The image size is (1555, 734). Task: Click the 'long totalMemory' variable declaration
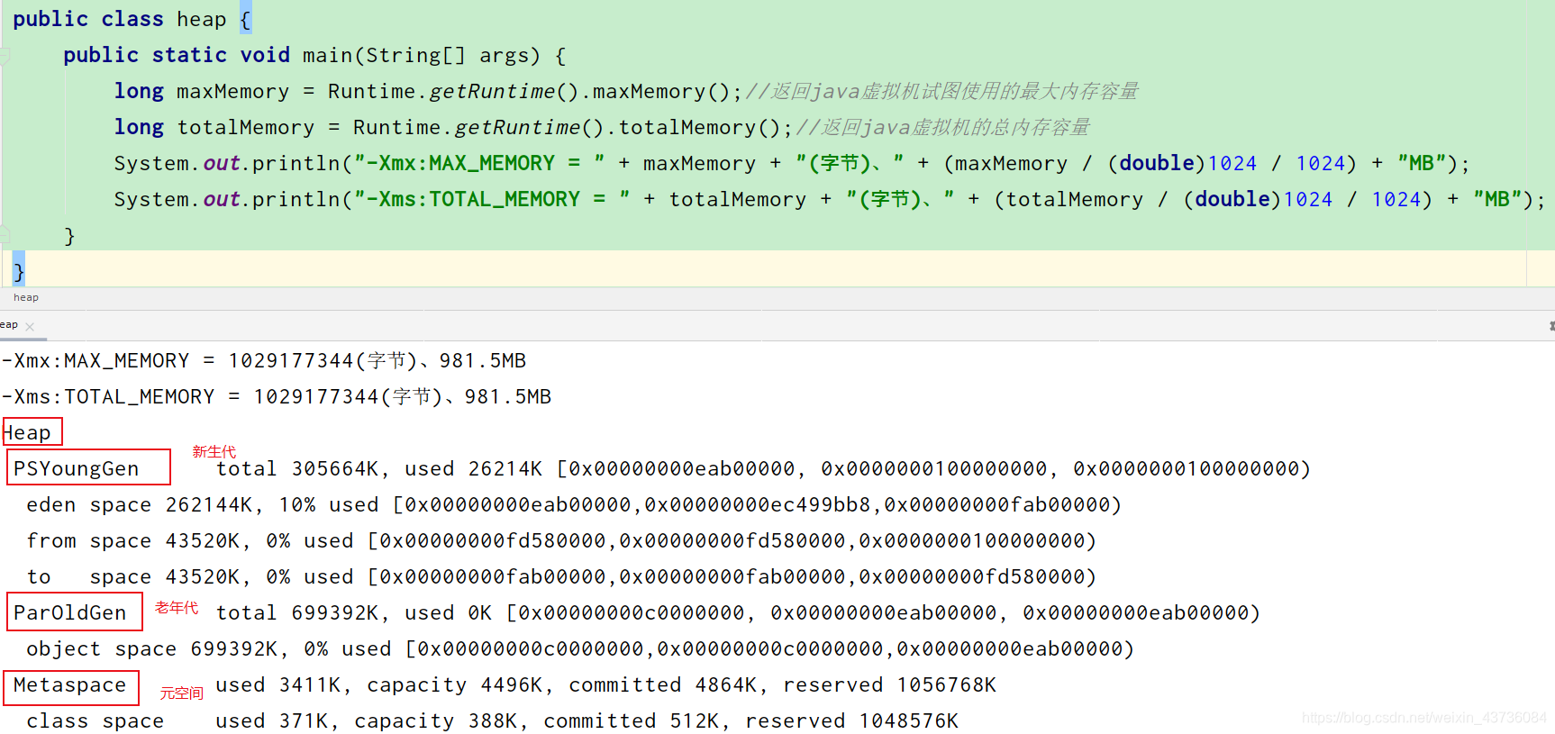(214, 128)
